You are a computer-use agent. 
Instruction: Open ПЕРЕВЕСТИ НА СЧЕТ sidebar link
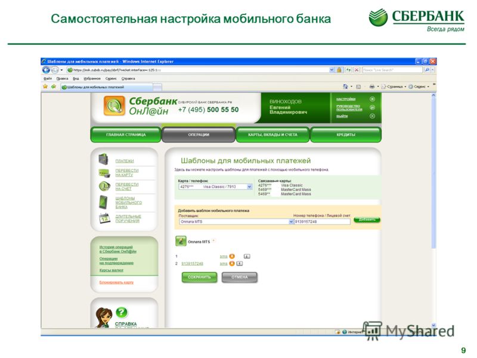[127, 187]
